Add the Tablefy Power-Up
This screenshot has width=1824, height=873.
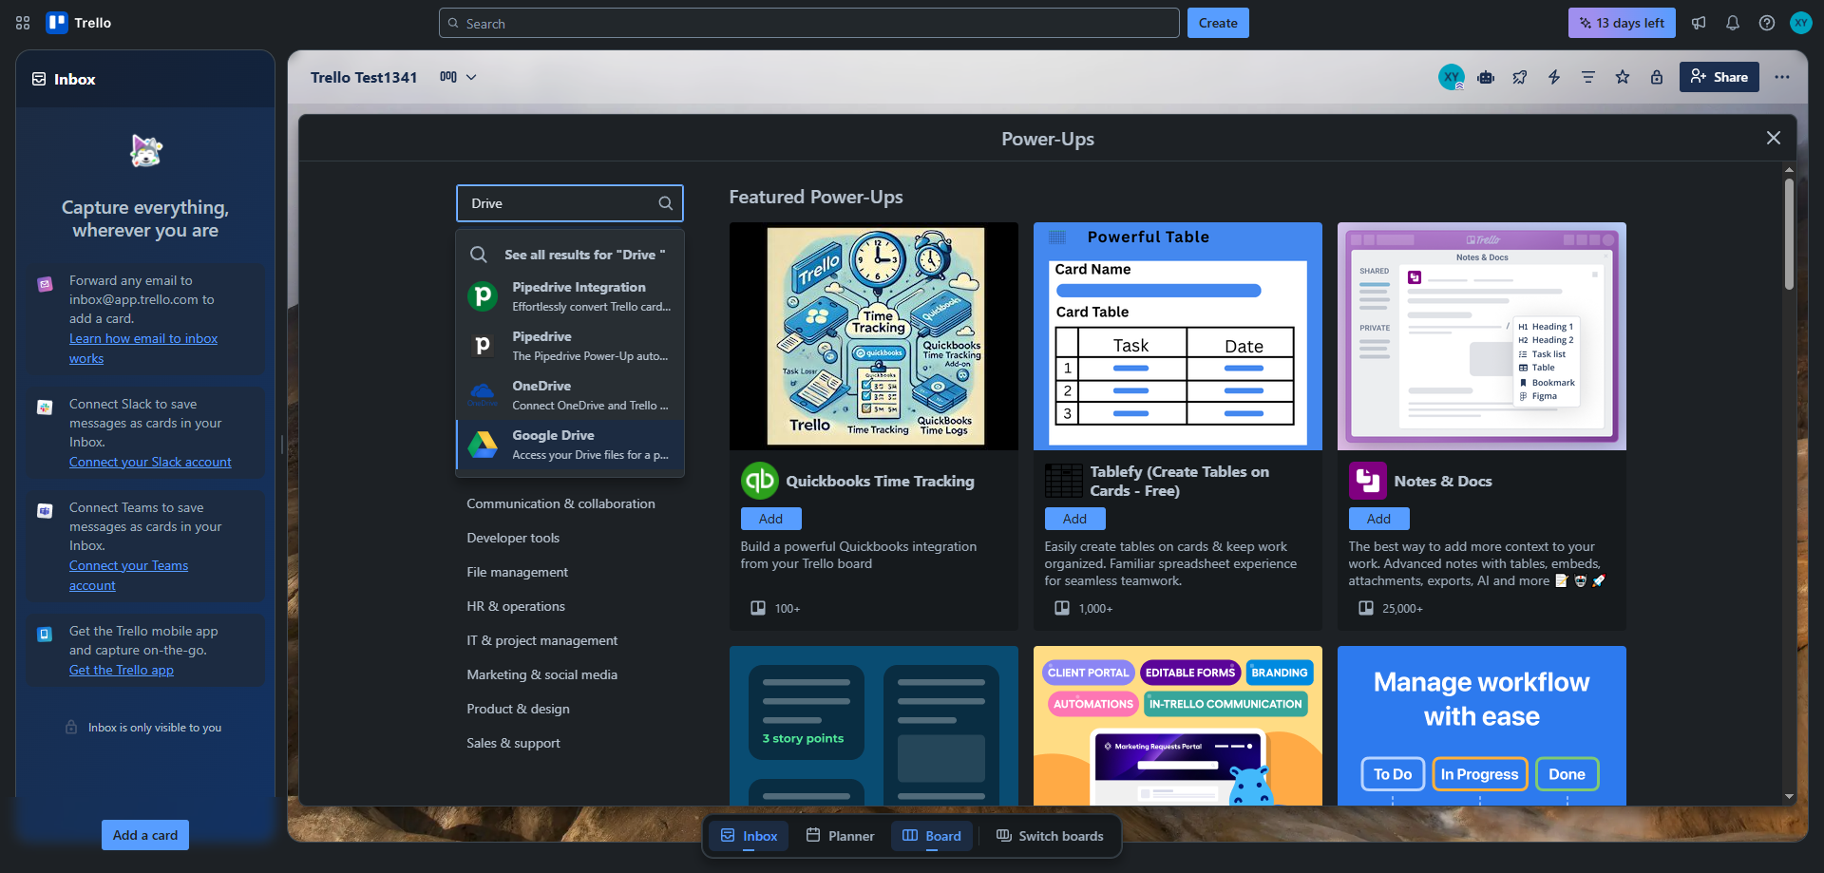click(x=1074, y=519)
